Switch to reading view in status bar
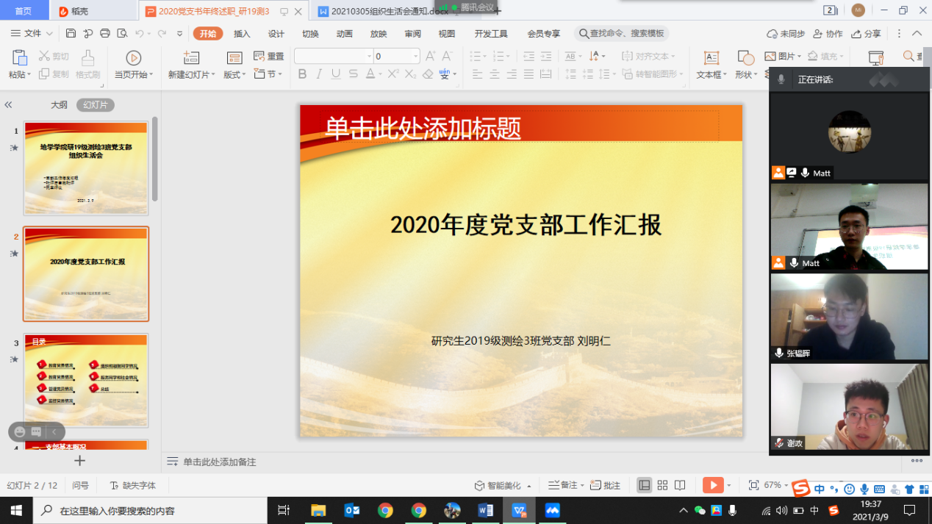Image resolution: width=932 pixels, height=524 pixels. (680, 485)
